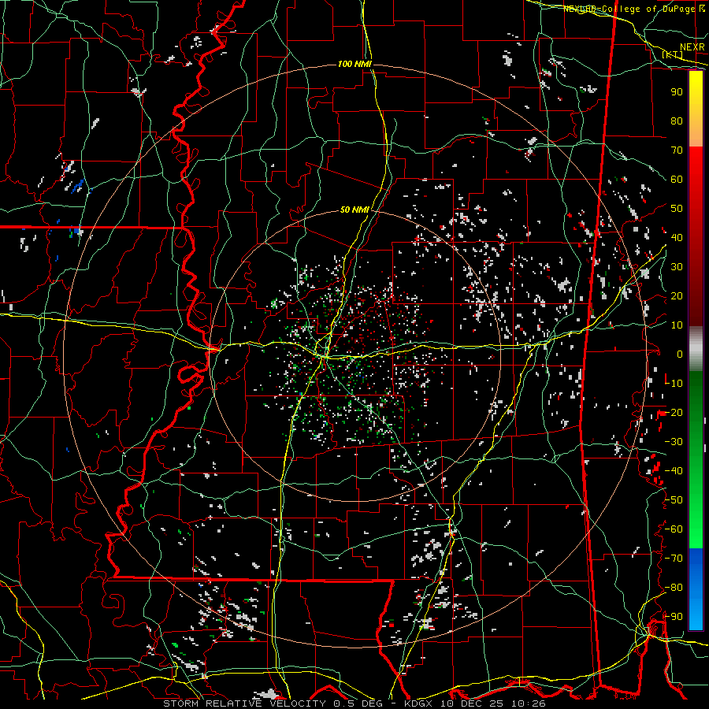
Task: Click the "-10" scale value
Action: coord(674,384)
